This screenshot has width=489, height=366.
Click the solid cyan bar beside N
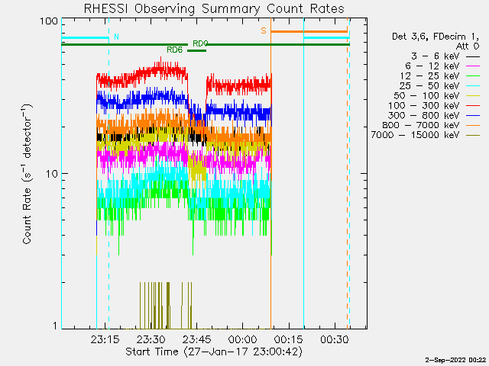[x=85, y=38]
